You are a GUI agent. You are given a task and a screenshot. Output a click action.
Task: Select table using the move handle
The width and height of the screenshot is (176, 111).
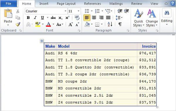pyautogui.click(x=42, y=41)
